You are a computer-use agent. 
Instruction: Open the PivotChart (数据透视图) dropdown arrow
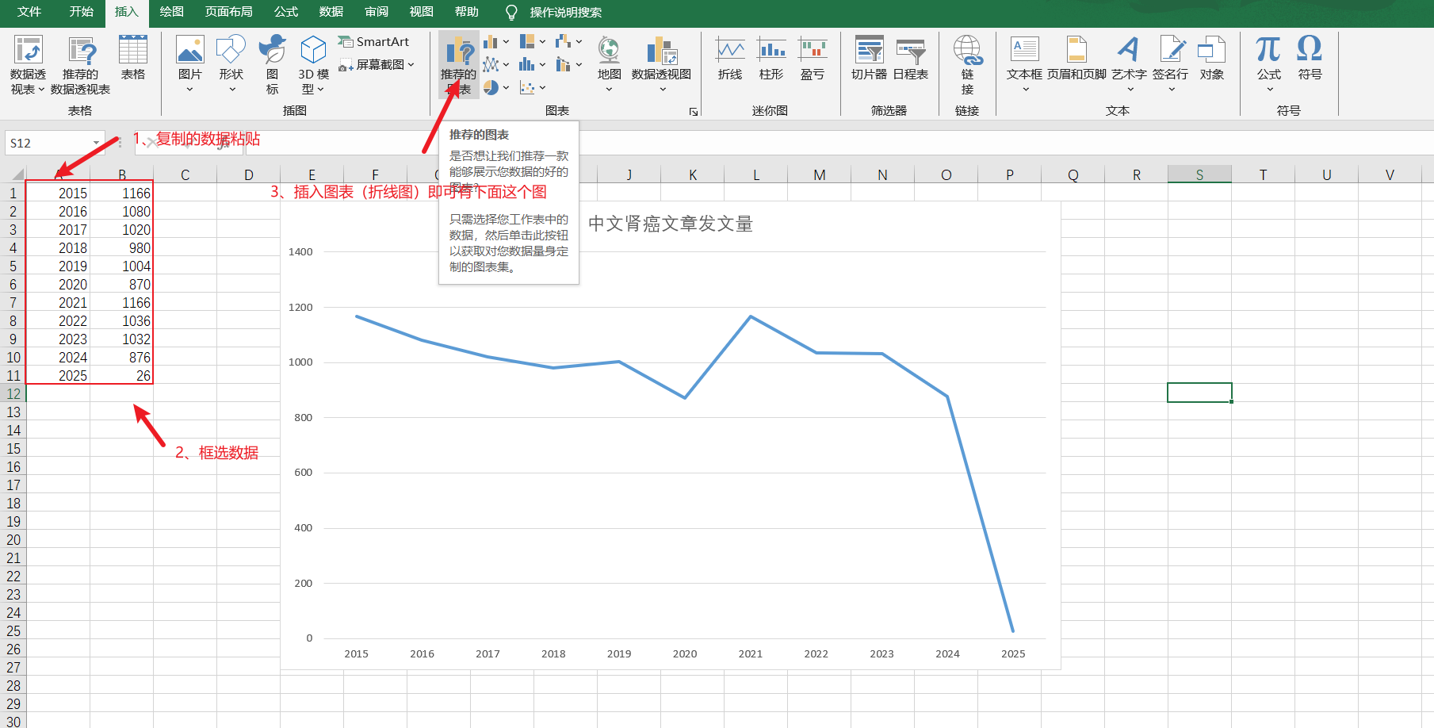[663, 89]
